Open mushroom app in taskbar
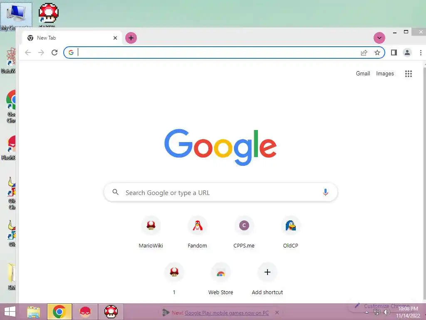 [x=111, y=312]
